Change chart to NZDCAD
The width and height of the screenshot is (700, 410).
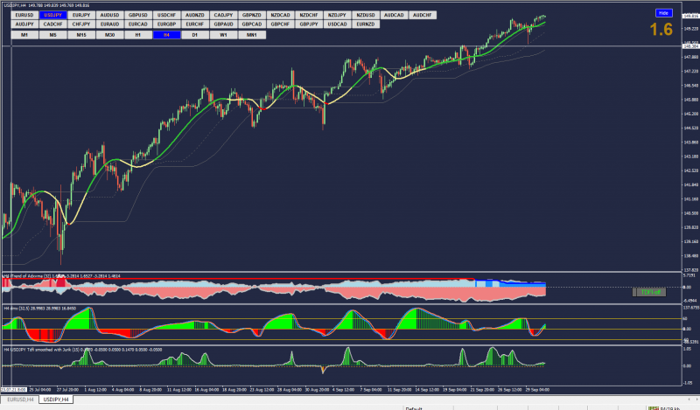coord(280,15)
